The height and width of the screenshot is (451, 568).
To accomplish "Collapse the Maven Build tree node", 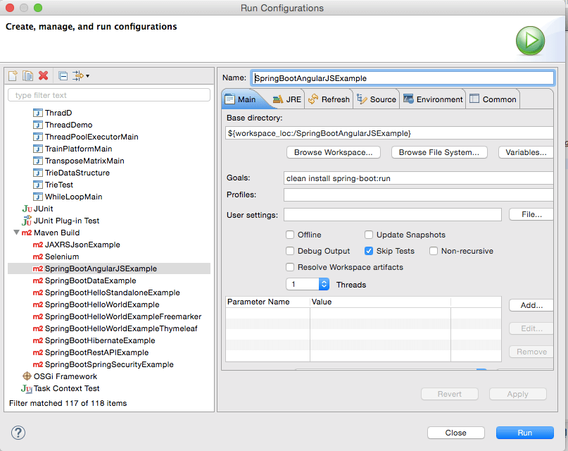I will tap(16, 233).
